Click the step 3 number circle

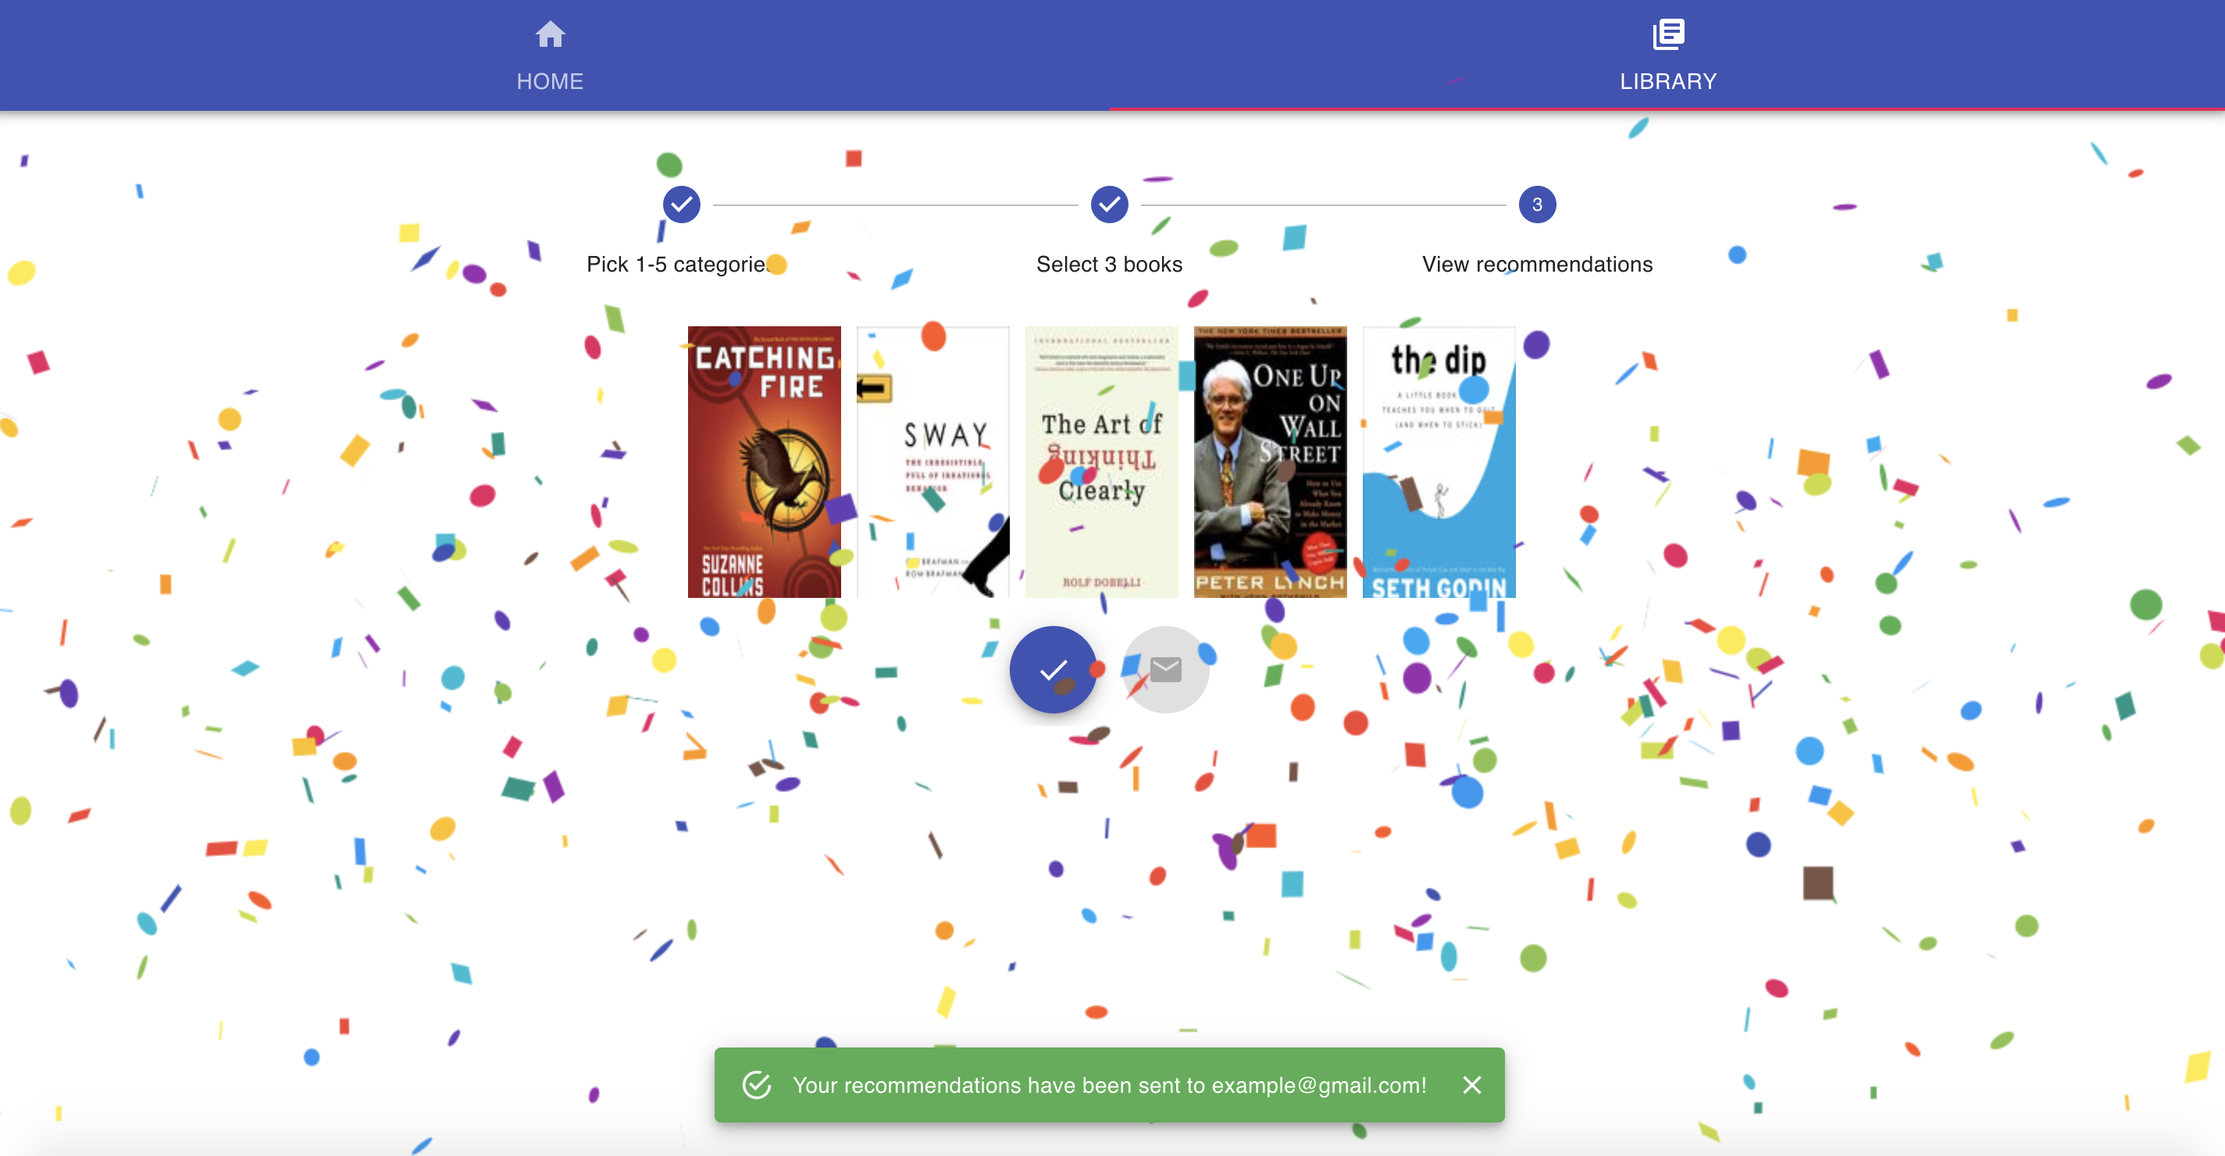(1537, 205)
